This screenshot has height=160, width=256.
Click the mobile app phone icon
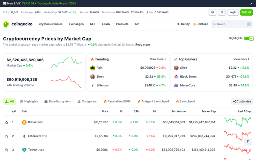pos(222,12)
